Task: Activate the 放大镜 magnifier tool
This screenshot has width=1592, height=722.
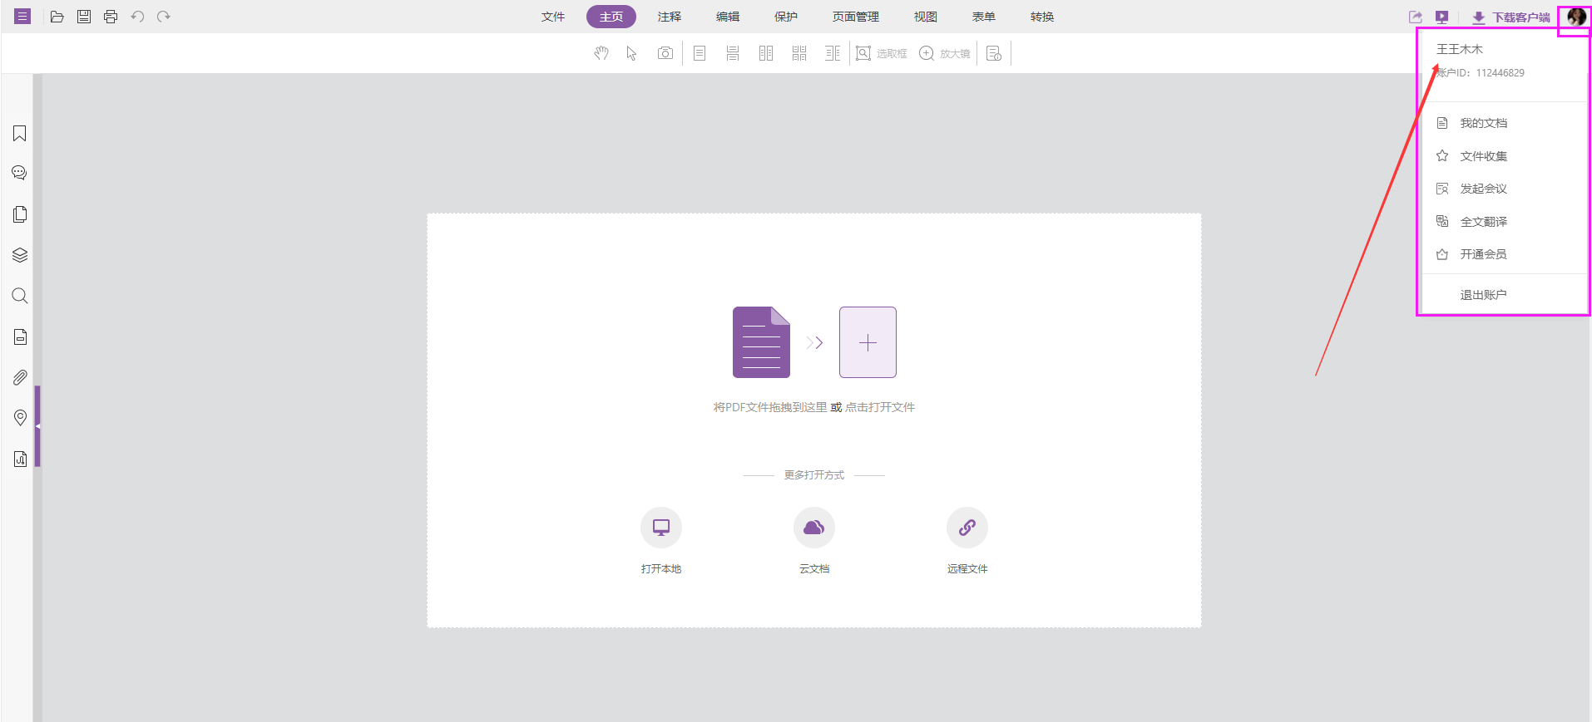Action: [x=945, y=53]
